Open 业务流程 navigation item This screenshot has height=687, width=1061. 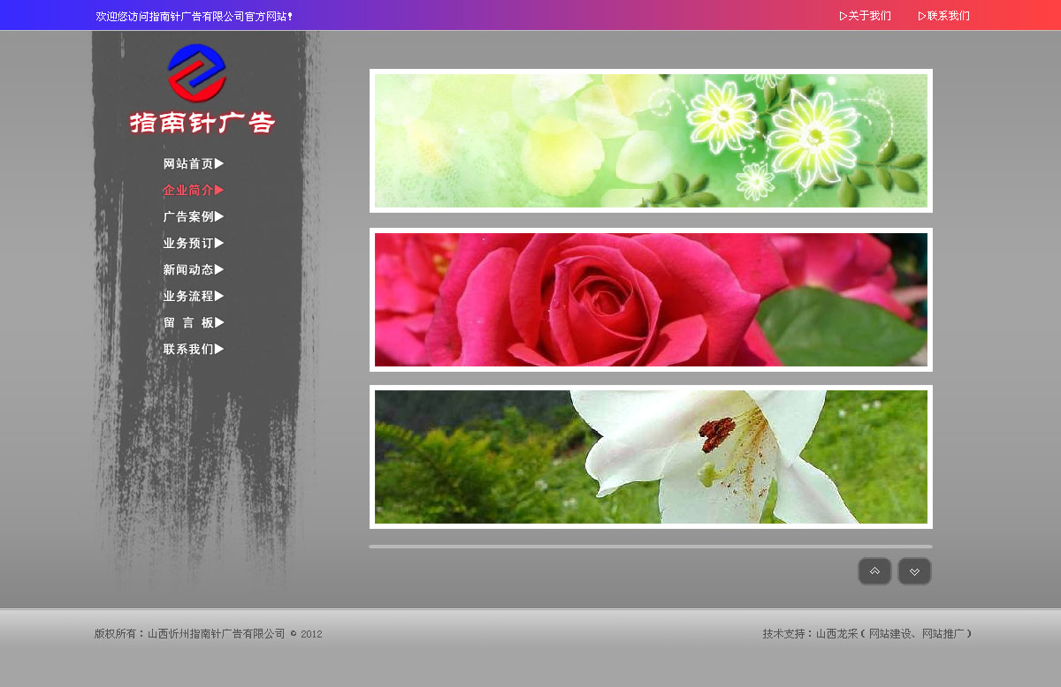(x=194, y=297)
